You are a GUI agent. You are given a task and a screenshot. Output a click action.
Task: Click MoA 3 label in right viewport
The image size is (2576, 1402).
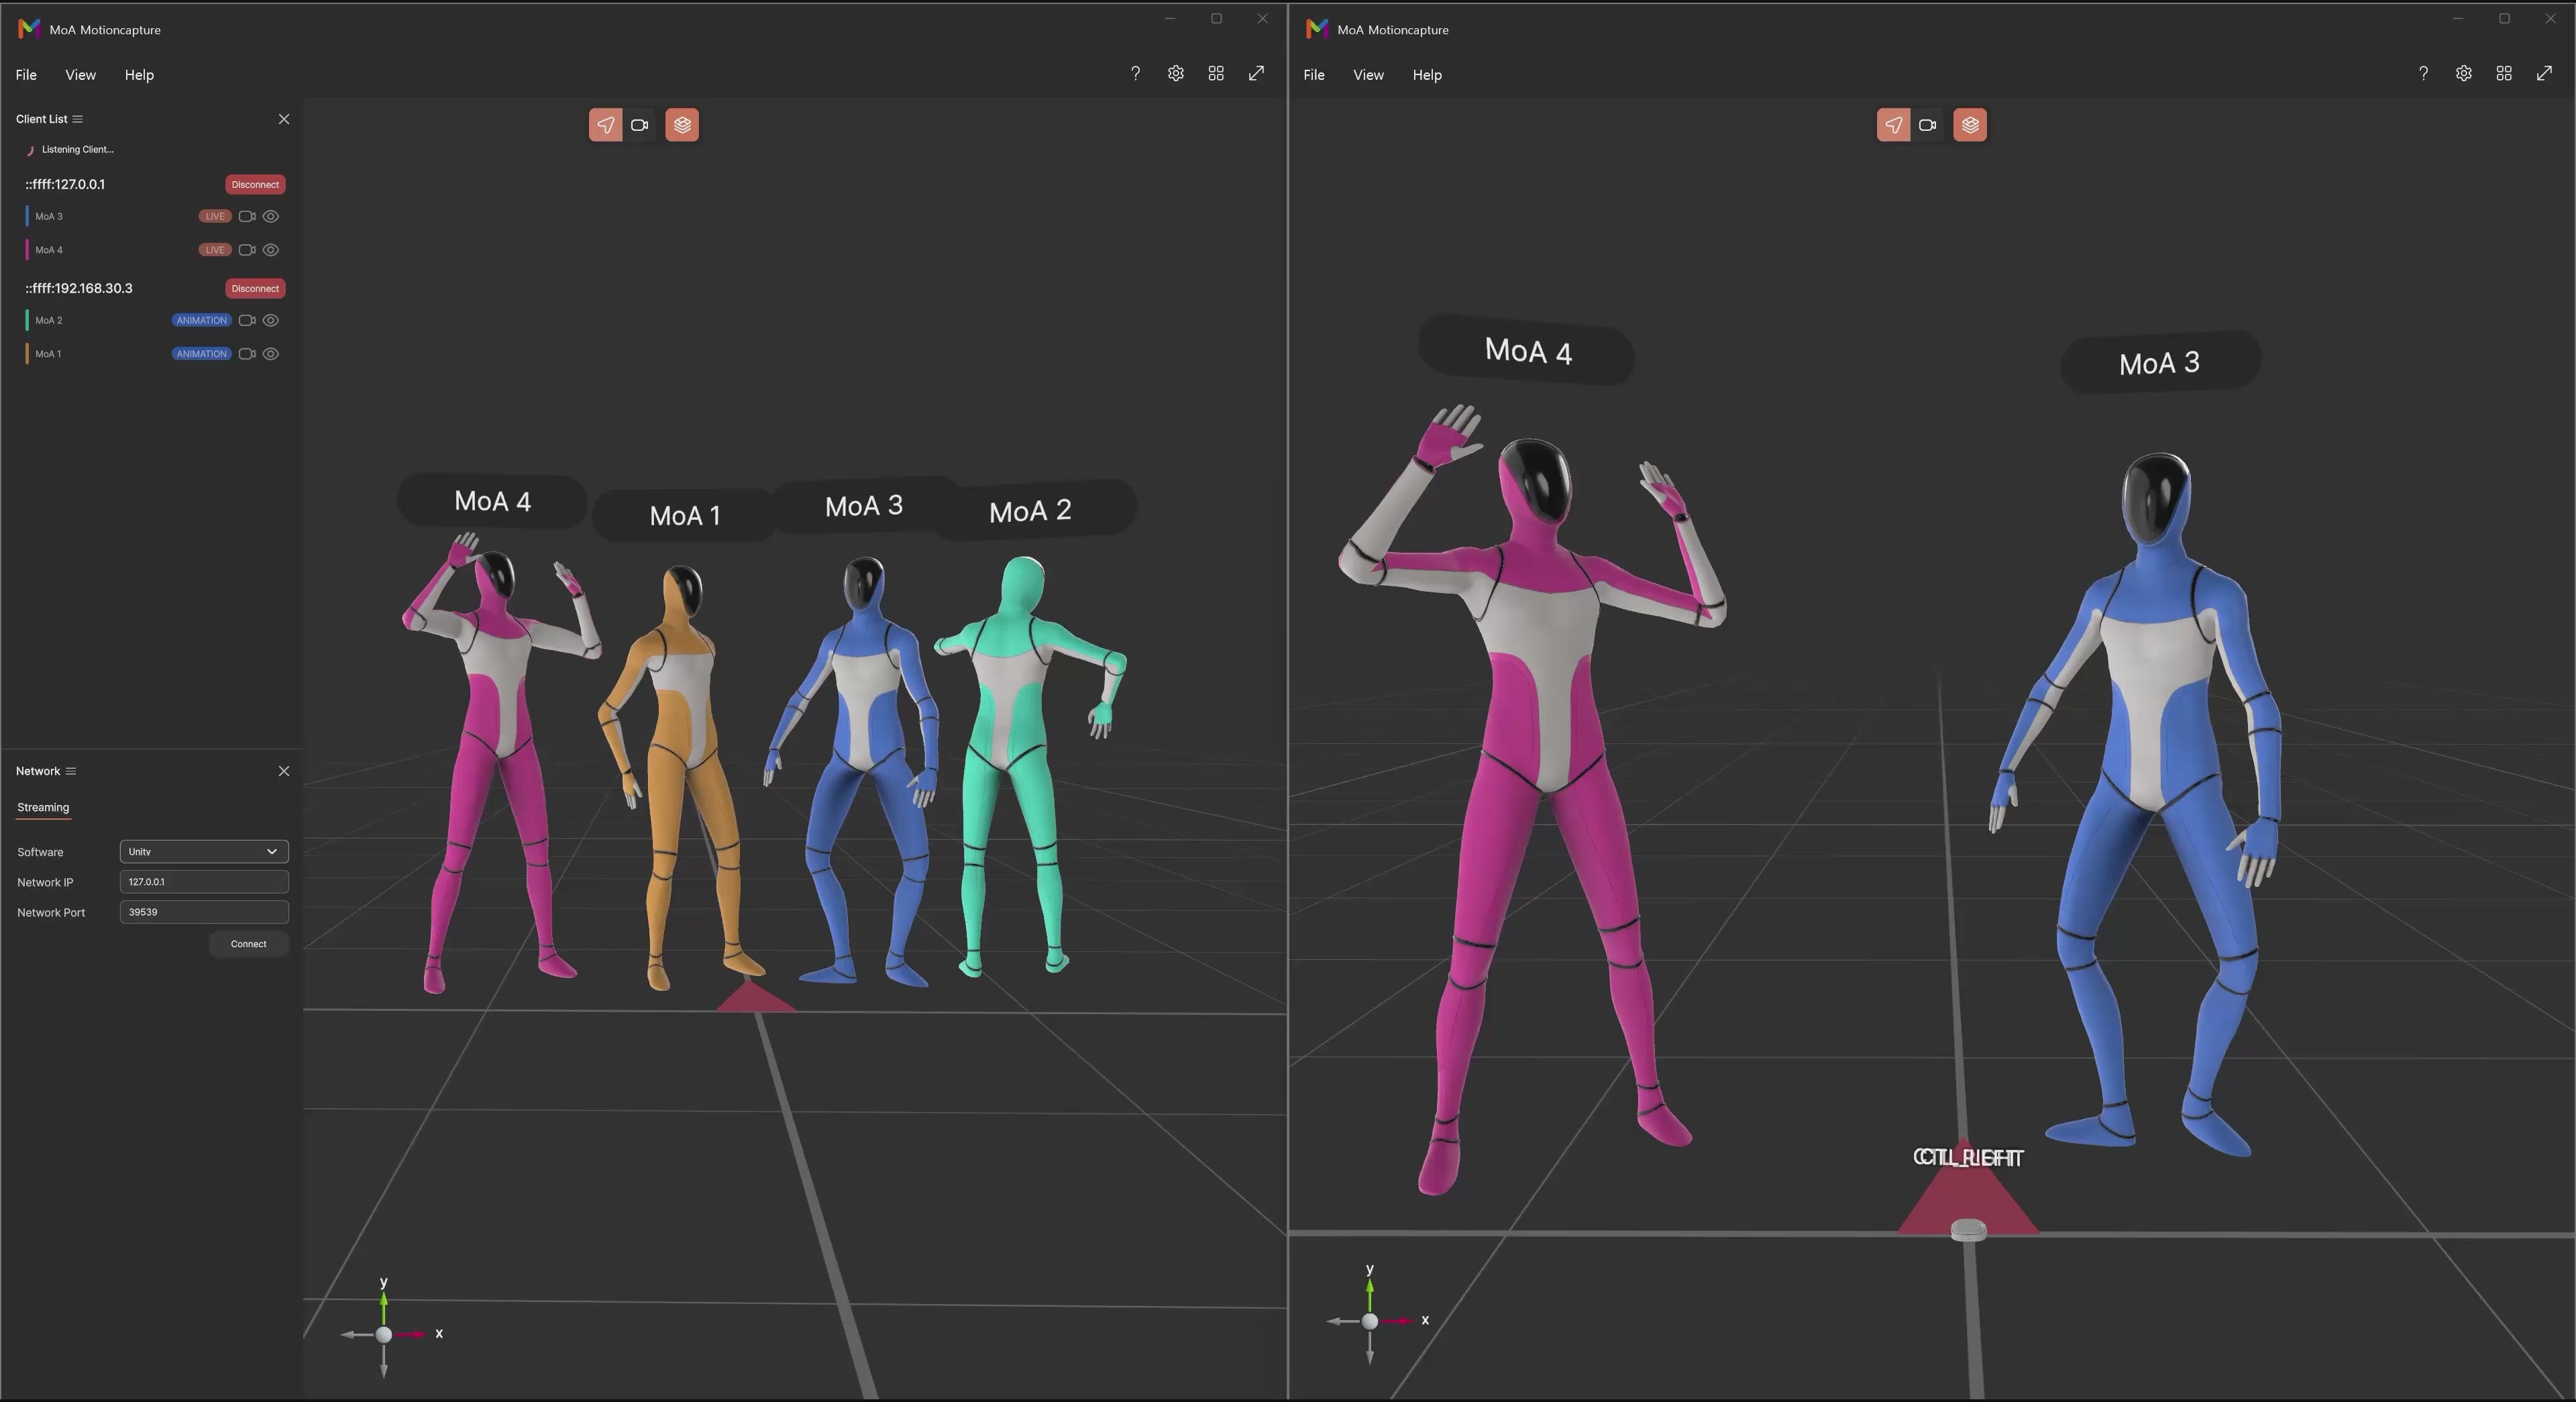pyautogui.click(x=2160, y=363)
